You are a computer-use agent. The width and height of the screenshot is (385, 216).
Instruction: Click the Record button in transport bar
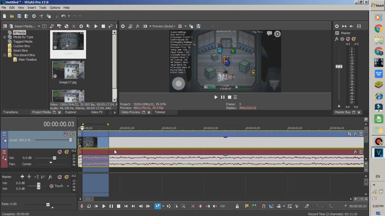coord(82,206)
